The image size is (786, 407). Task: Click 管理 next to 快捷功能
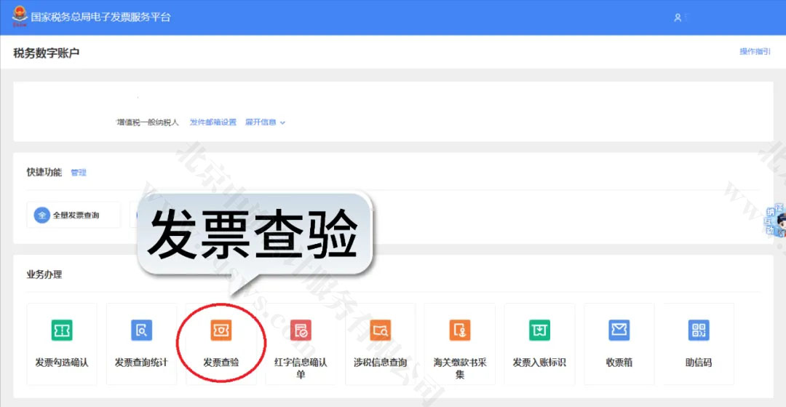[79, 173]
